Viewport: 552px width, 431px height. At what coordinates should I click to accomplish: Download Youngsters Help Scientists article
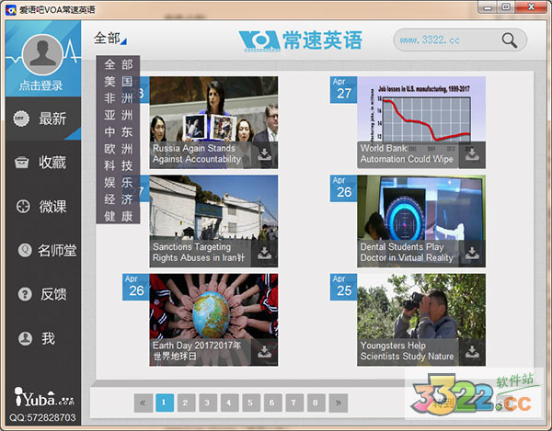pos(472,352)
